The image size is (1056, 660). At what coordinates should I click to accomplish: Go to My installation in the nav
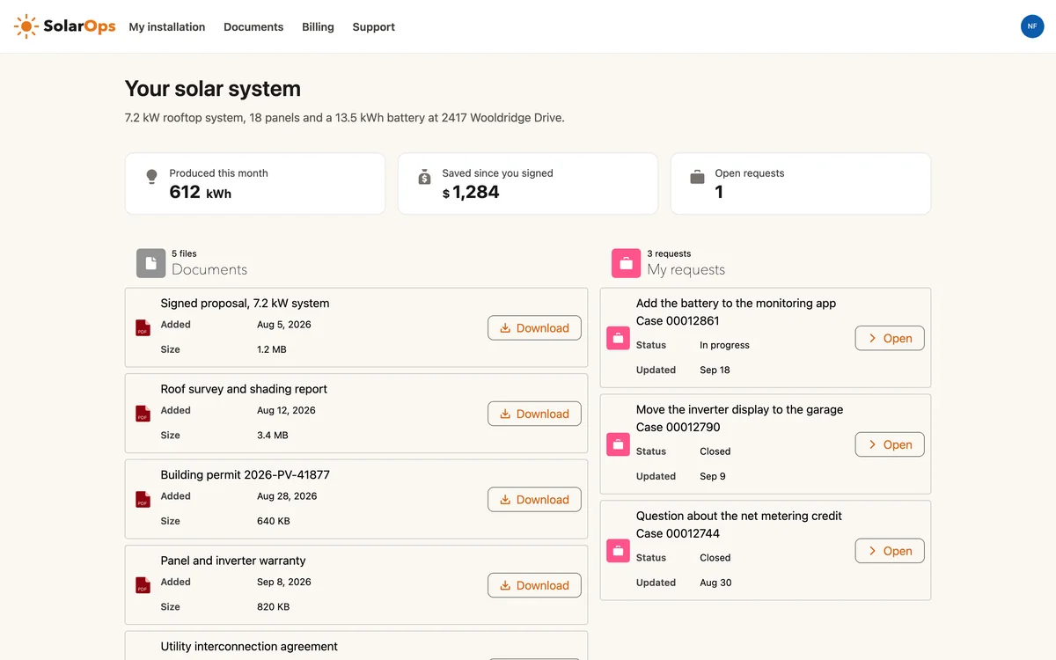click(167, 26)
